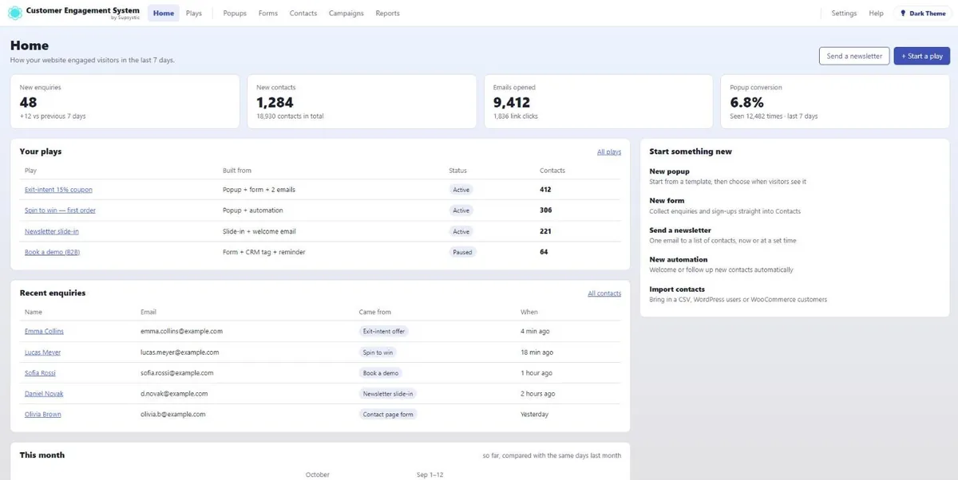Open contact Olivia Brown
958x480 pixels.
click(x=43, y=414)
